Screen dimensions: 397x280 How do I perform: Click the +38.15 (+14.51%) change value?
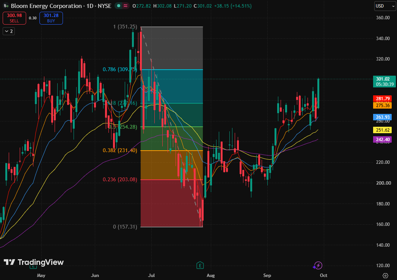coord(233,6)
